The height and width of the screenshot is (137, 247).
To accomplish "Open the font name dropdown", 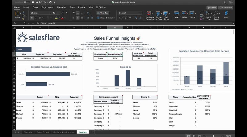I will (50, 13).
